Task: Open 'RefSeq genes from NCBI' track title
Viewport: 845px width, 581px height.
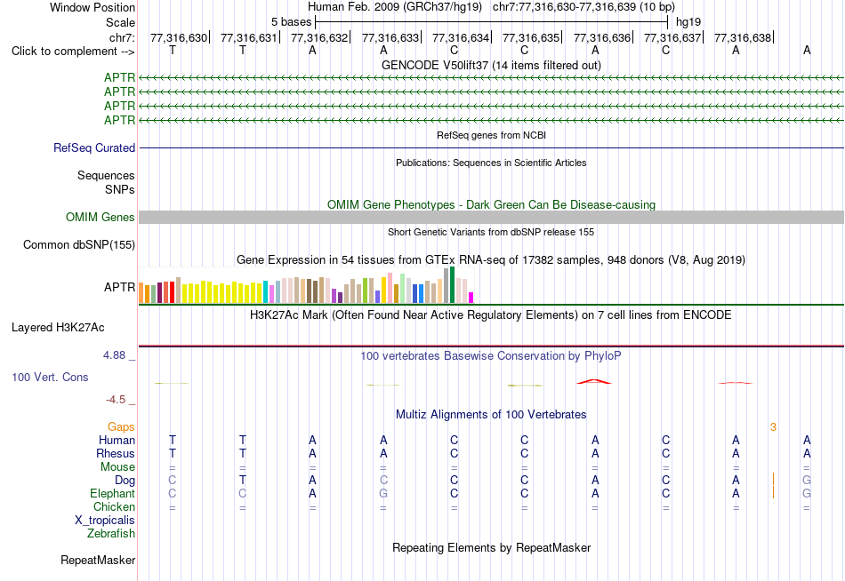Action: (491, 135)
